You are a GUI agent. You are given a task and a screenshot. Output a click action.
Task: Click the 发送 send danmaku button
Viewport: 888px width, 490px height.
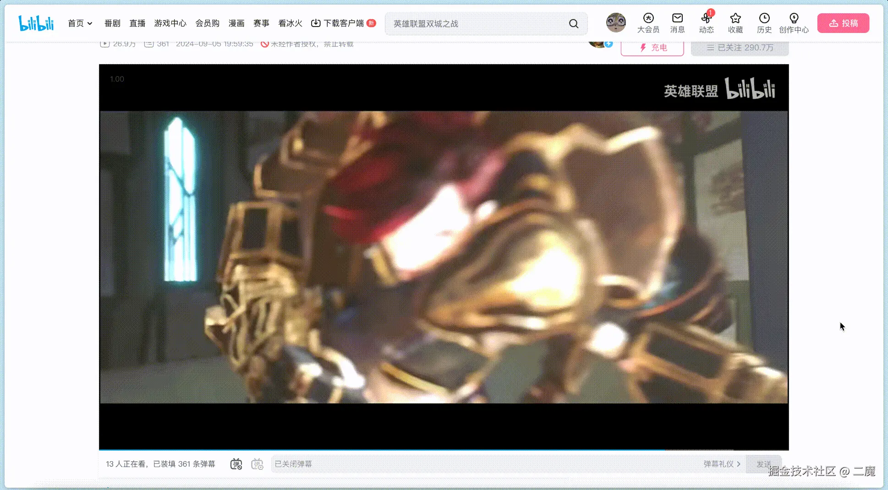763,464
